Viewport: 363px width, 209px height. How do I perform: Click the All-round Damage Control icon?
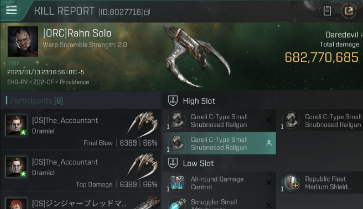tap(176, 183)
